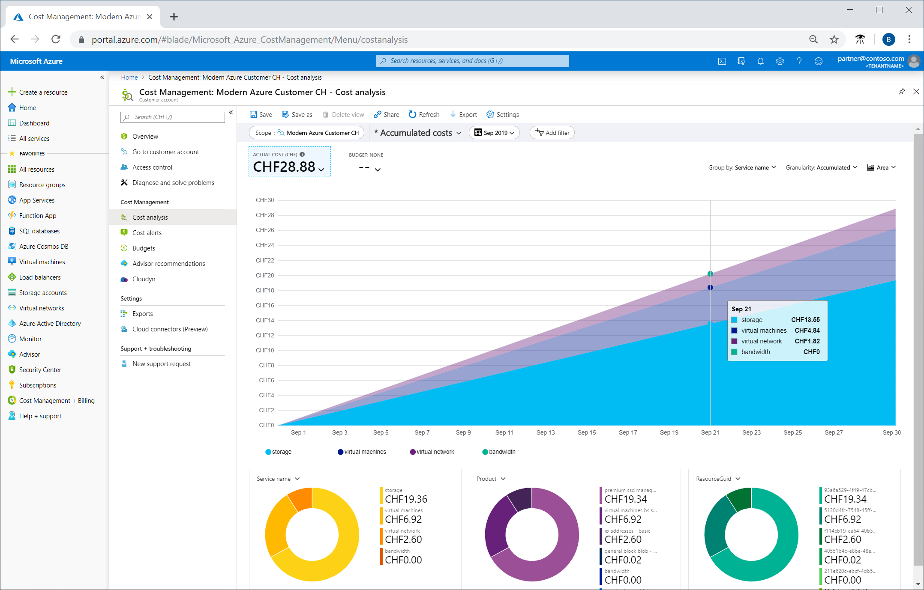Open the Area chart type dropdown

[881, 167]
